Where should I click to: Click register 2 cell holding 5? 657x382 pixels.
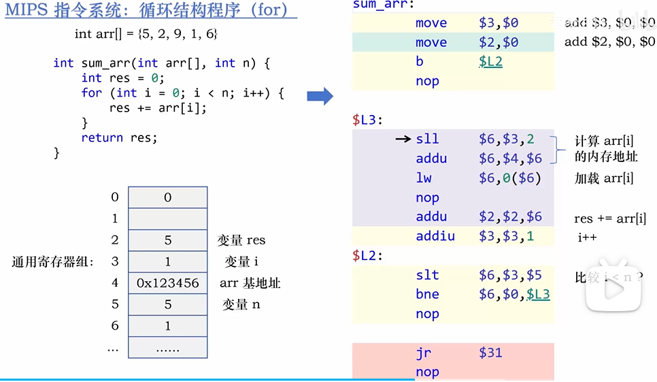[x=167, y=240]
